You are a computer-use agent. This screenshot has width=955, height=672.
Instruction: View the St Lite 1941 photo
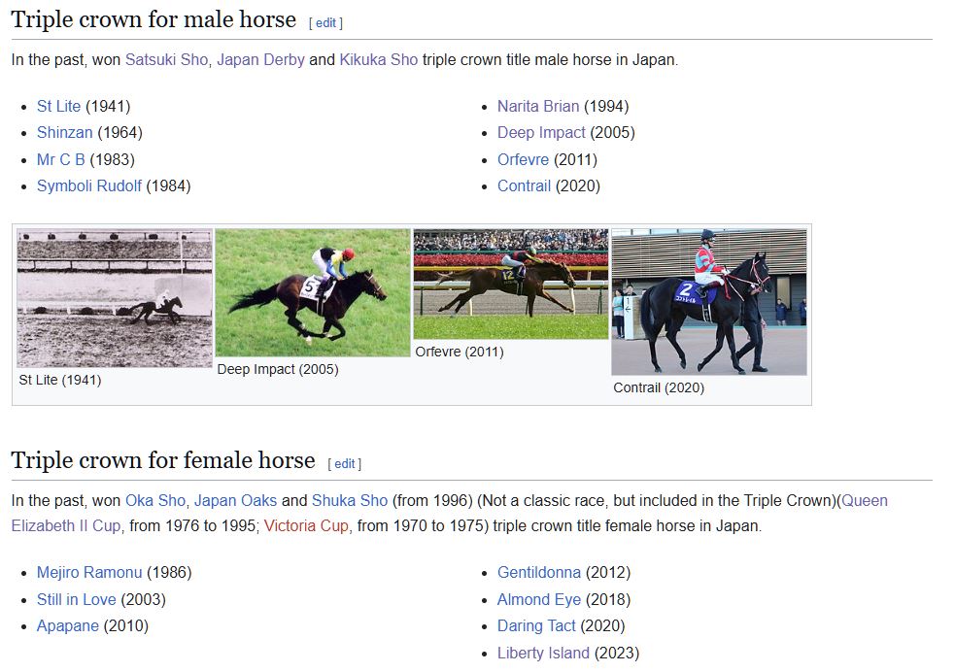[x=115, y=298]
